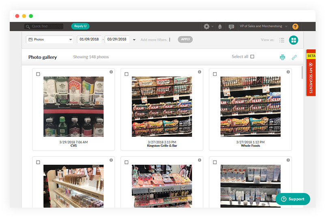Open the CVS kombucha photo thumbnail
This screenshot has width=325, height=217.
(x=73, y=107)
